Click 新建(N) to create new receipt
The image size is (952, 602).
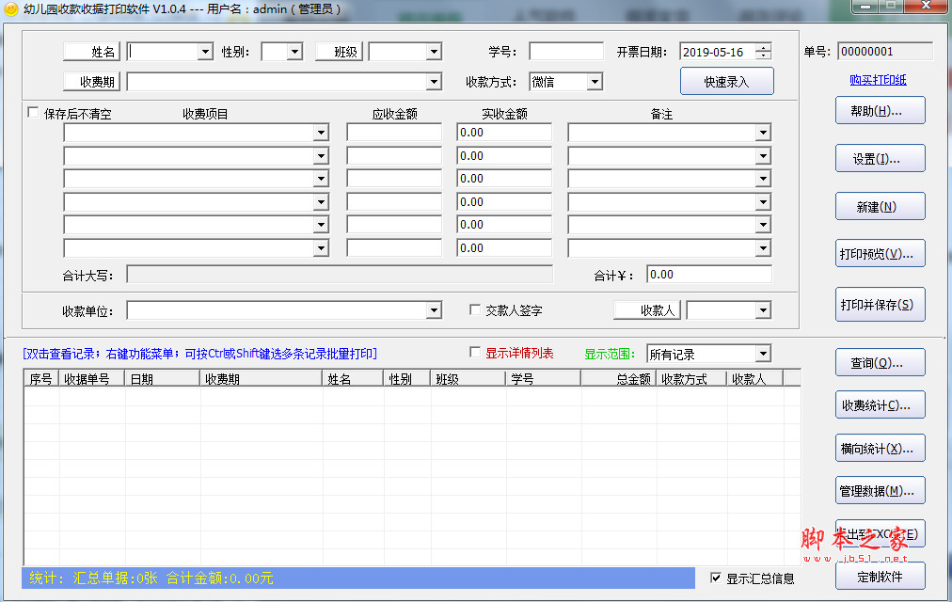point(879,206)
